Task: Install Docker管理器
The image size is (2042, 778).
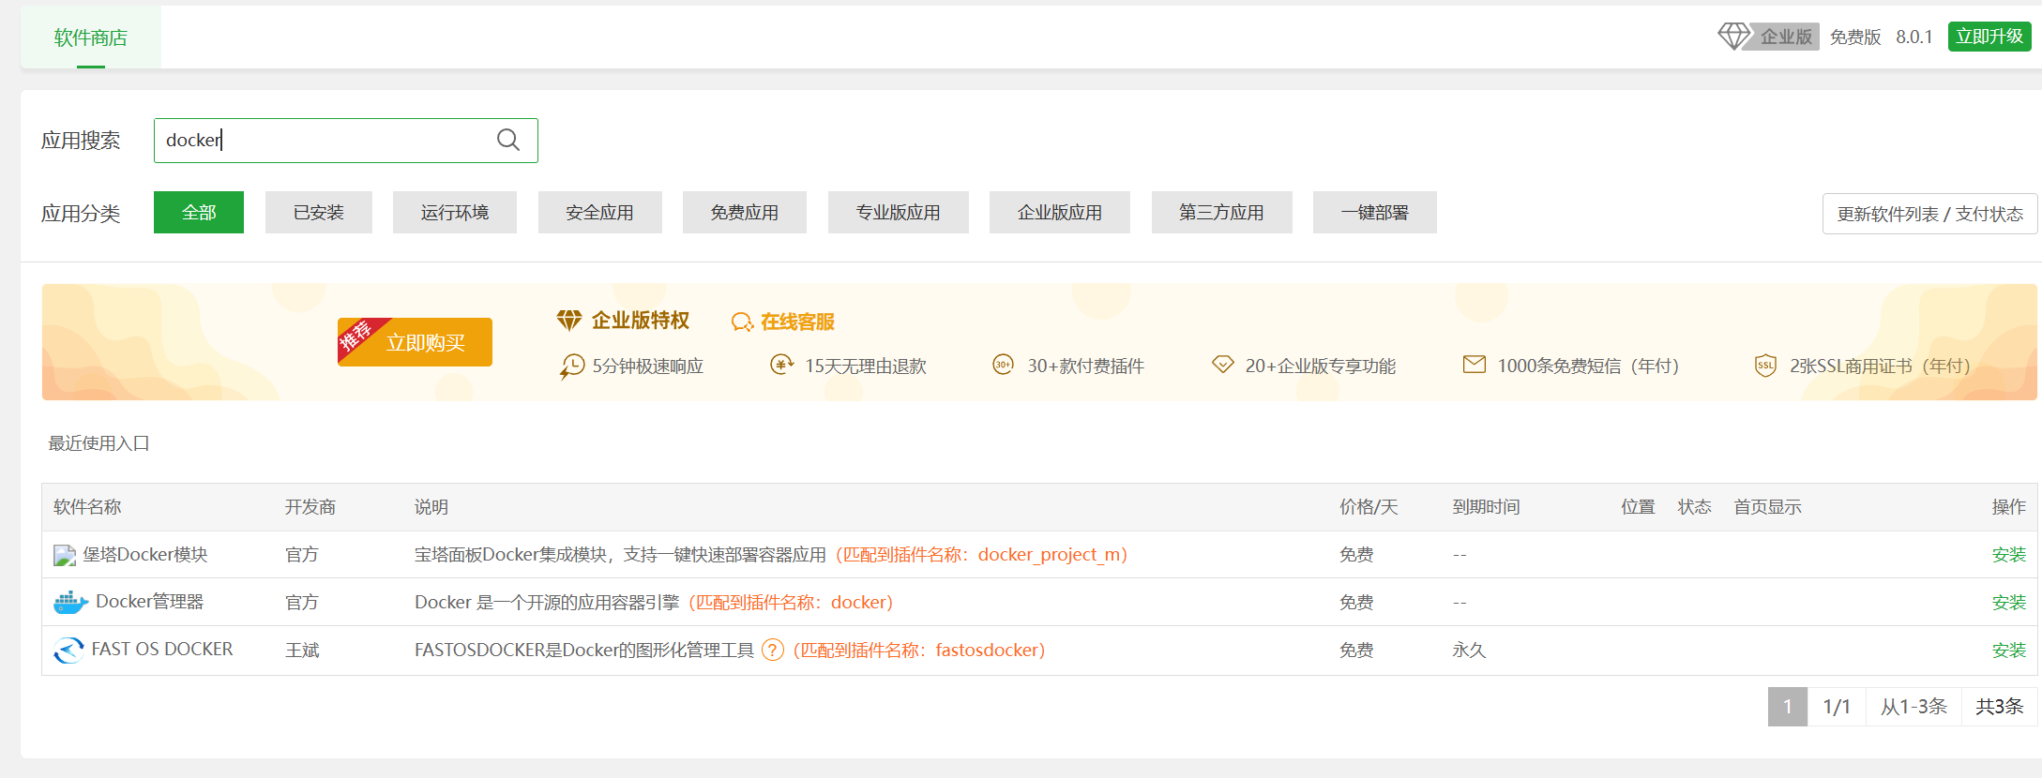Action: tap(2009, 603)
